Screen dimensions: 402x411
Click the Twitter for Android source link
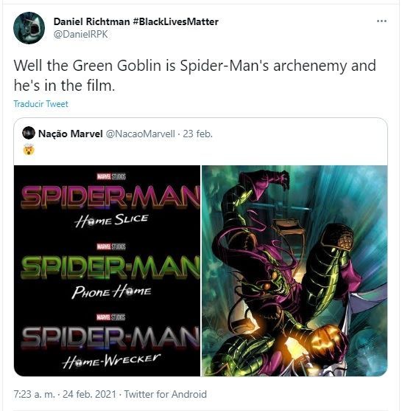tap(166, 394)
